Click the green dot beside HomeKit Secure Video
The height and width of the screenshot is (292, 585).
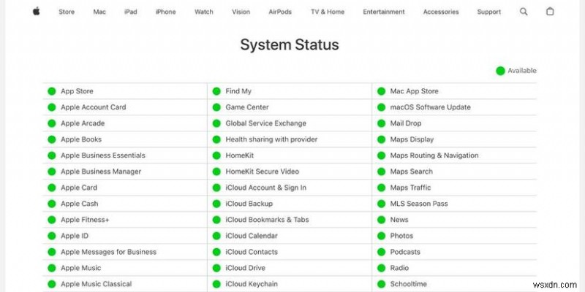(216, 172)
